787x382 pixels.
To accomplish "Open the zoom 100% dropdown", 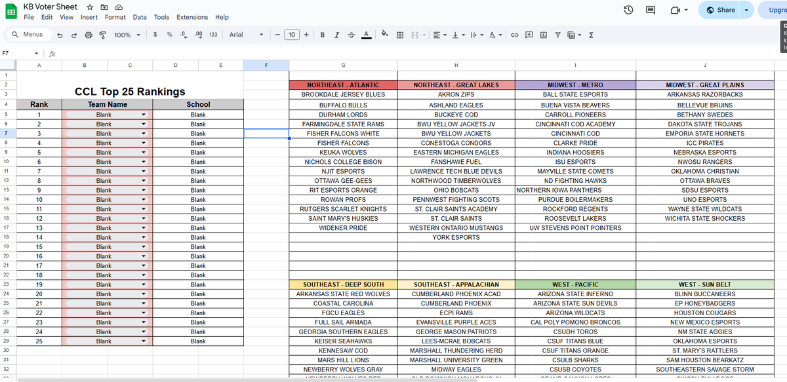I will point(127,35).
